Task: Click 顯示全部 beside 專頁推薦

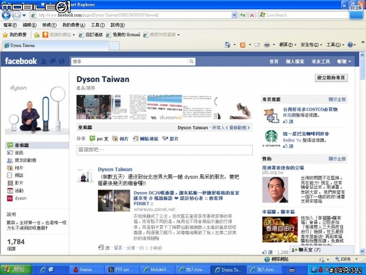Action: pos(337,100)
